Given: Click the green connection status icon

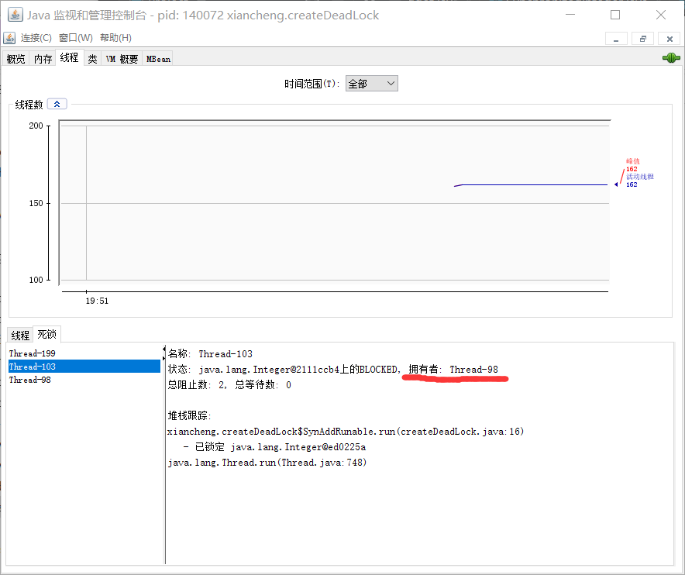Looking at the screenshot, I should coord(670,57).
